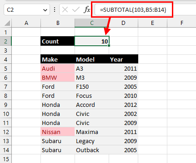Click the Year header cell
Viewport: 196px width, 163px height.
(x=123, y=59)
